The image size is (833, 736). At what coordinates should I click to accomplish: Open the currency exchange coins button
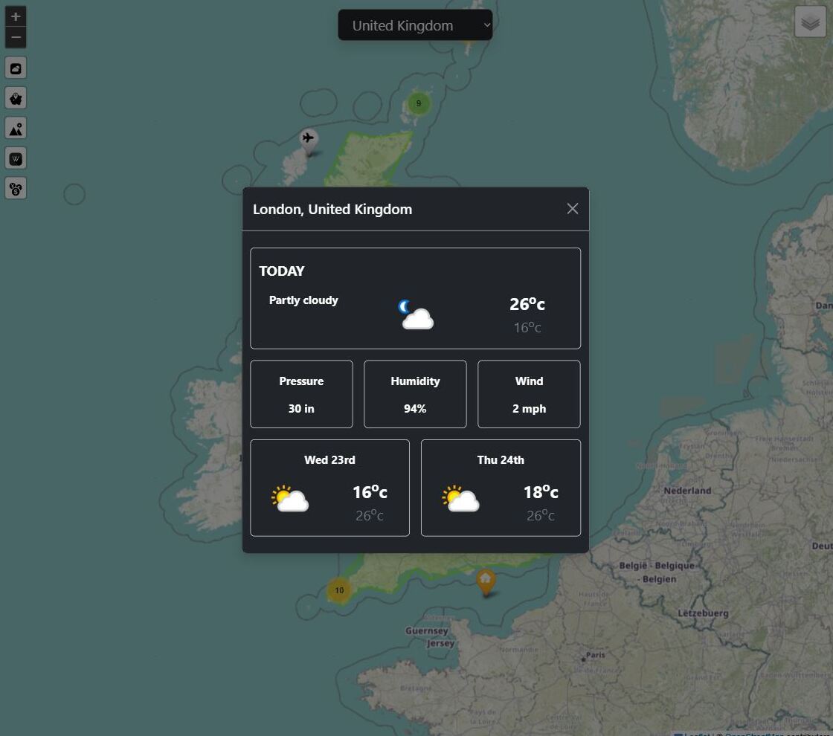[x=16, y=189]
